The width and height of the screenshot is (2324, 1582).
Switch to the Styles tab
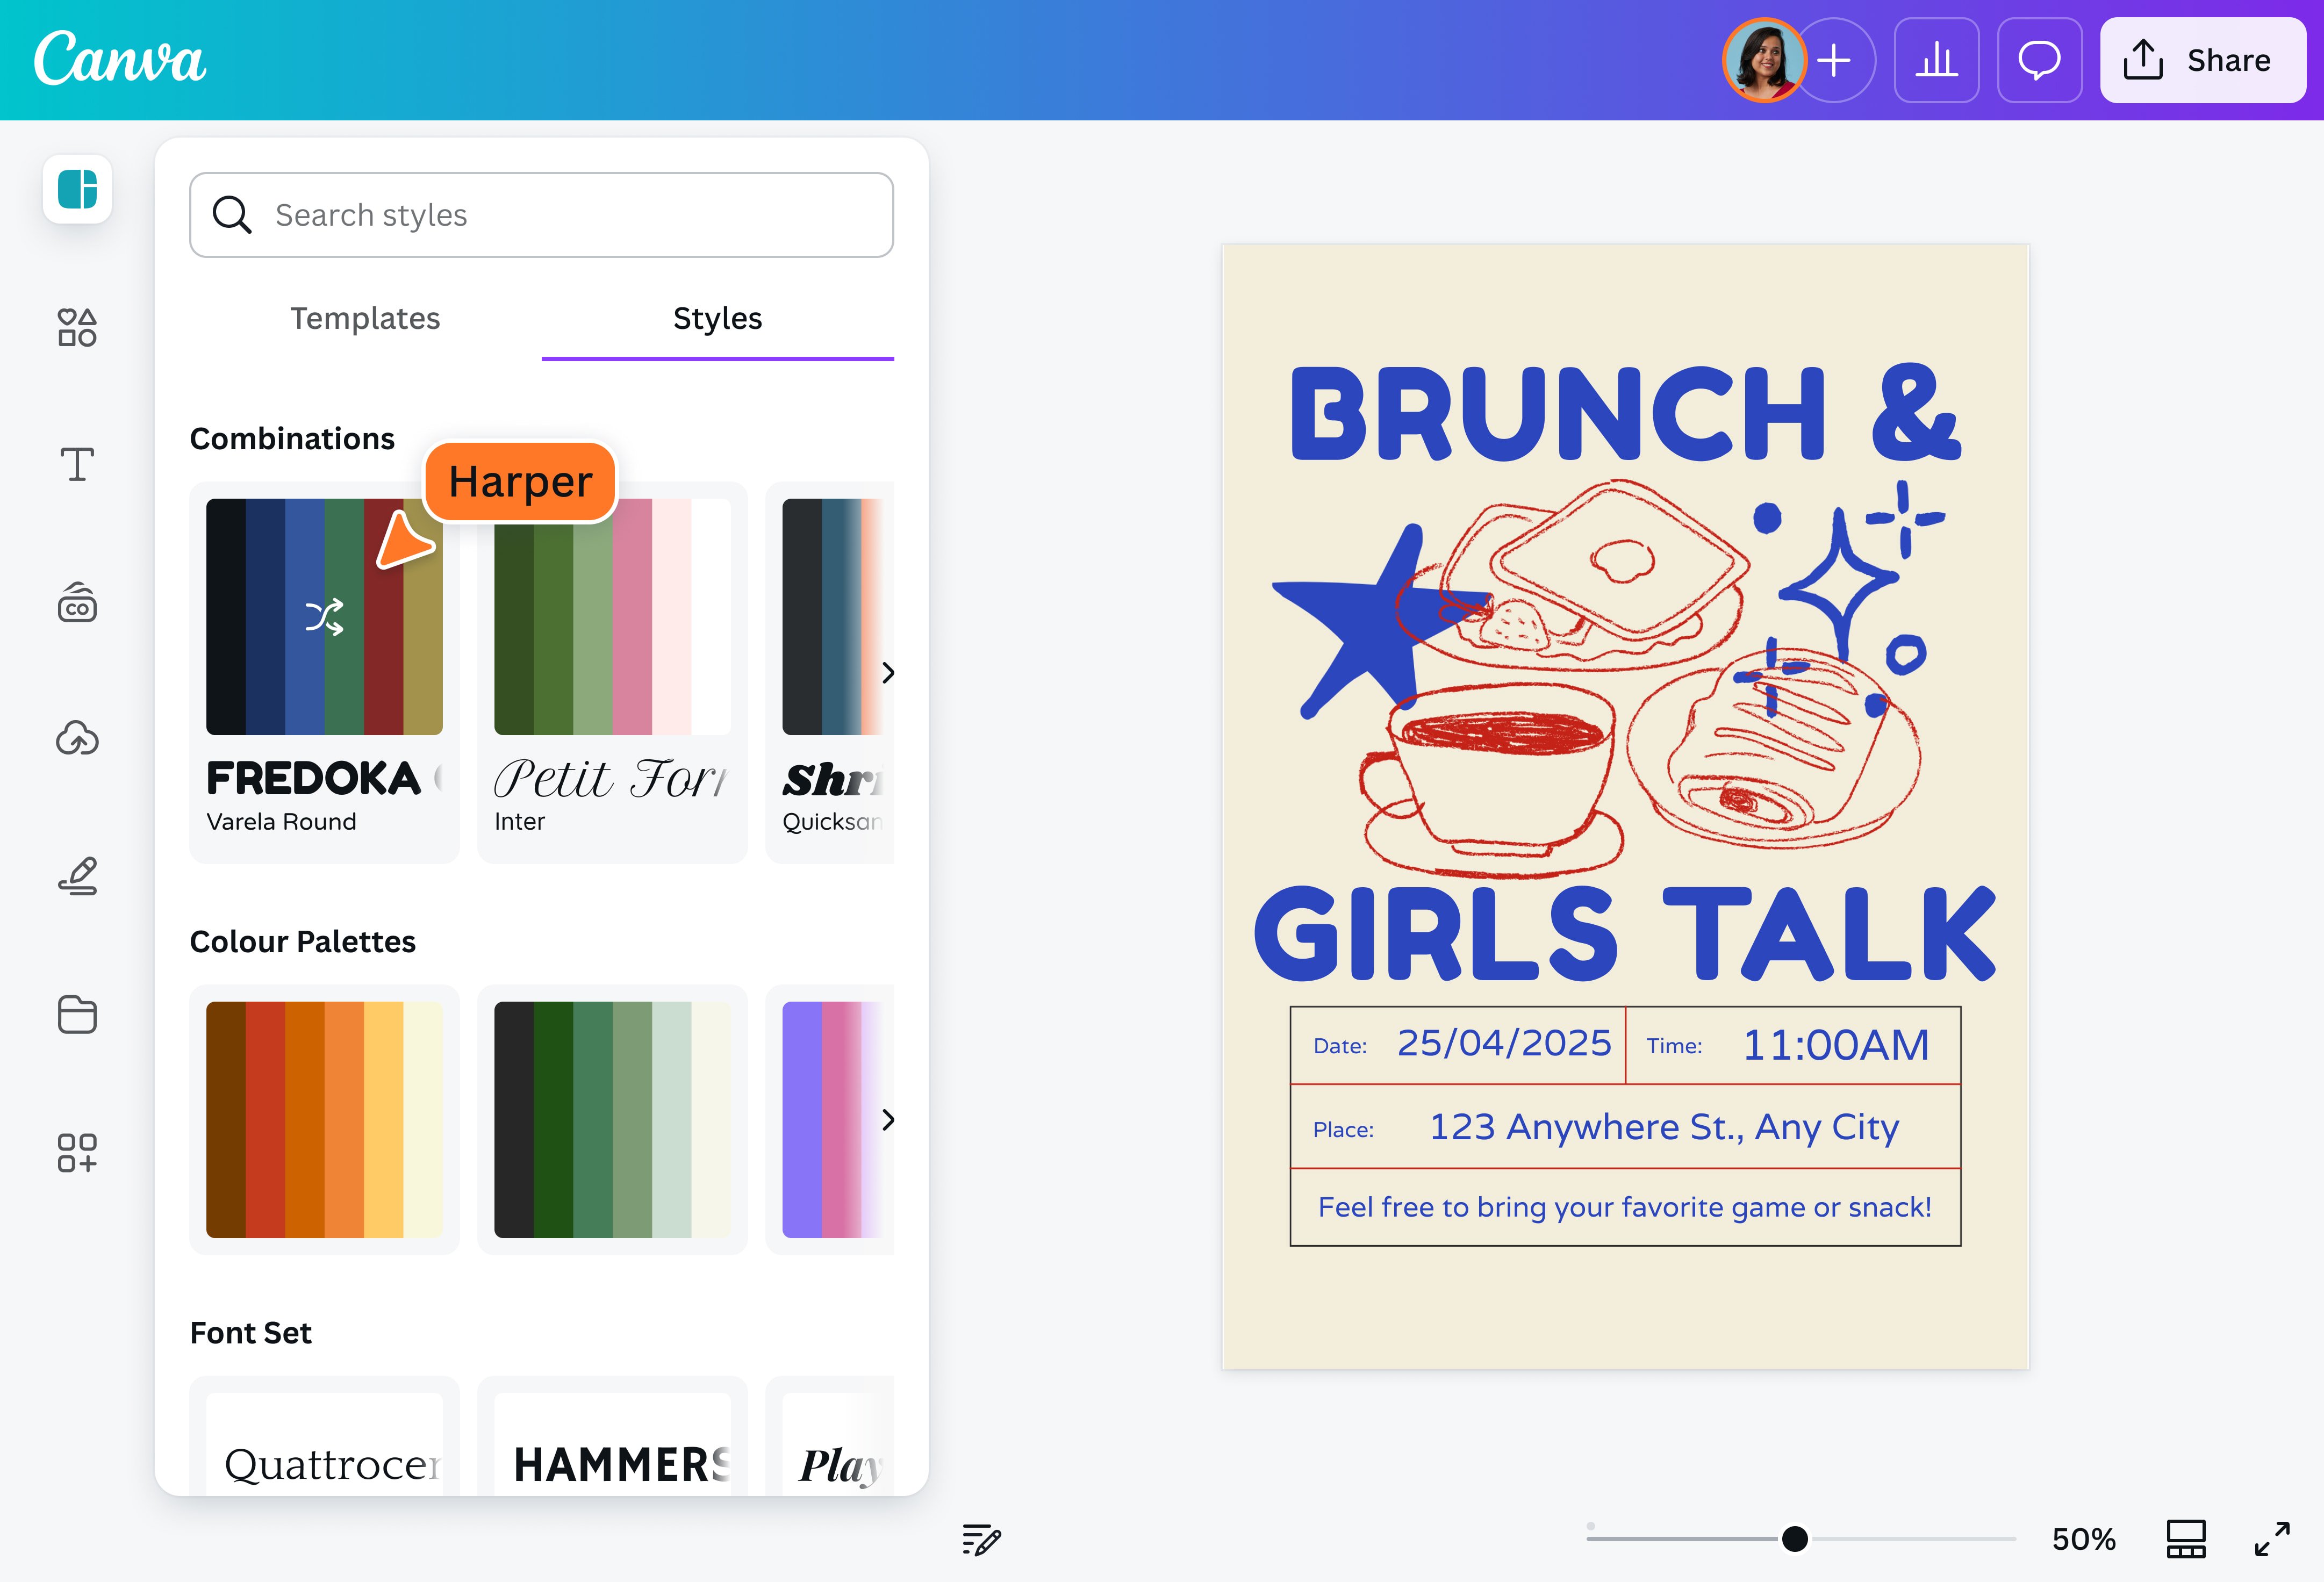tap(716, 318)
